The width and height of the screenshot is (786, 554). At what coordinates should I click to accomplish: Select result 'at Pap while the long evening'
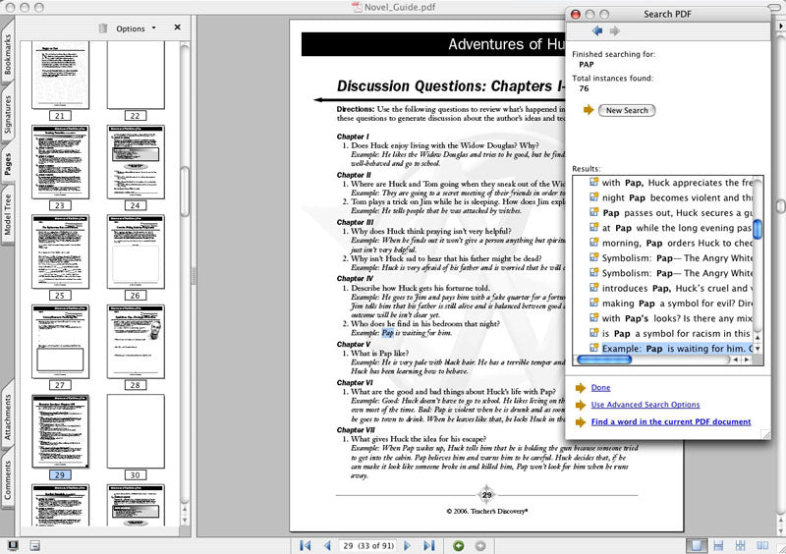click(x=671, y=228)
